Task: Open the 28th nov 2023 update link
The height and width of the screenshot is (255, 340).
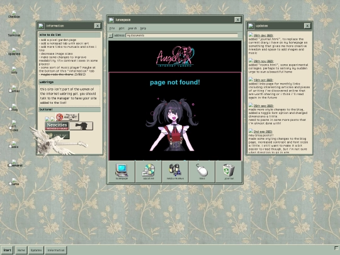Action: [x=263, y=61]
